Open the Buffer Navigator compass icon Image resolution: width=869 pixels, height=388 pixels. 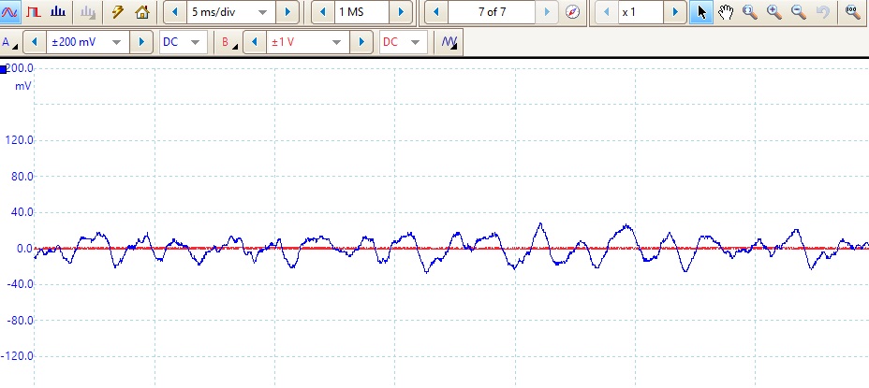tap(572, 11)
